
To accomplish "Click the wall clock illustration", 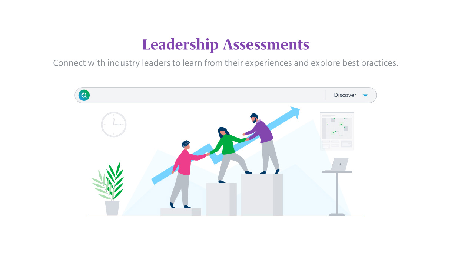I will click(114, 125).
